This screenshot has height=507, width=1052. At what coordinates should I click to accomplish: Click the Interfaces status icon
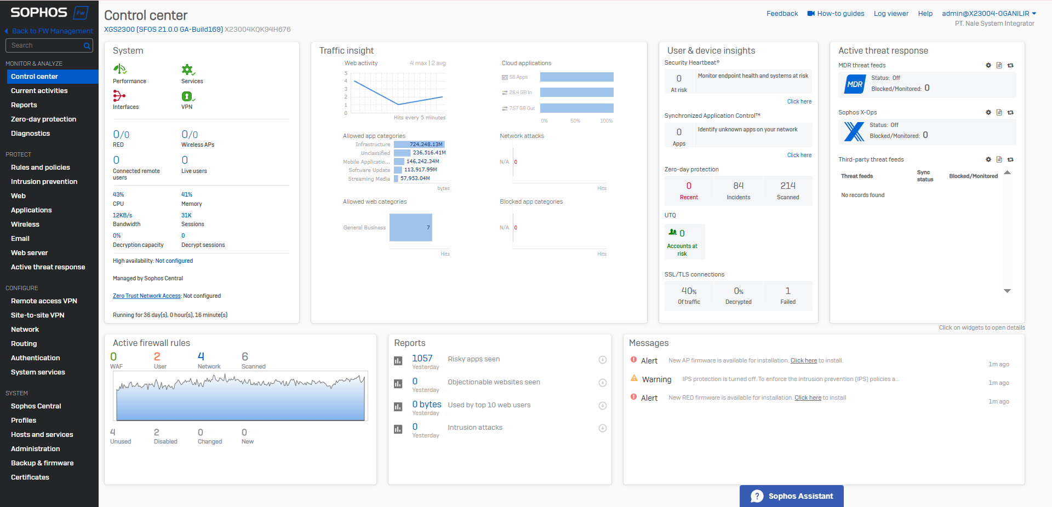pyautogui.click(x=119, y=96)
